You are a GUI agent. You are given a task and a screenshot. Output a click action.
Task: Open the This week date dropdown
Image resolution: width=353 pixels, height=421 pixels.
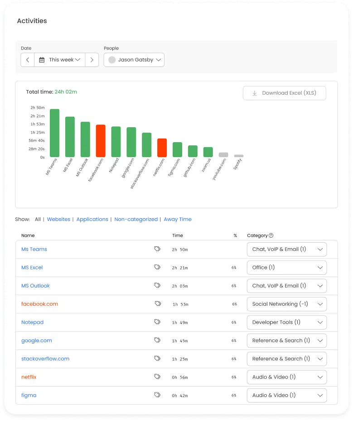[x=60, y=60]
